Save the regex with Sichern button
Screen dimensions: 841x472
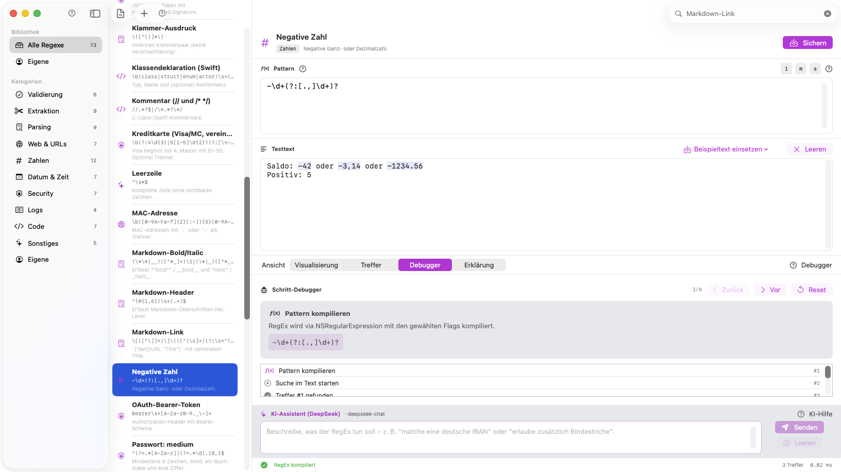(808, 43)
